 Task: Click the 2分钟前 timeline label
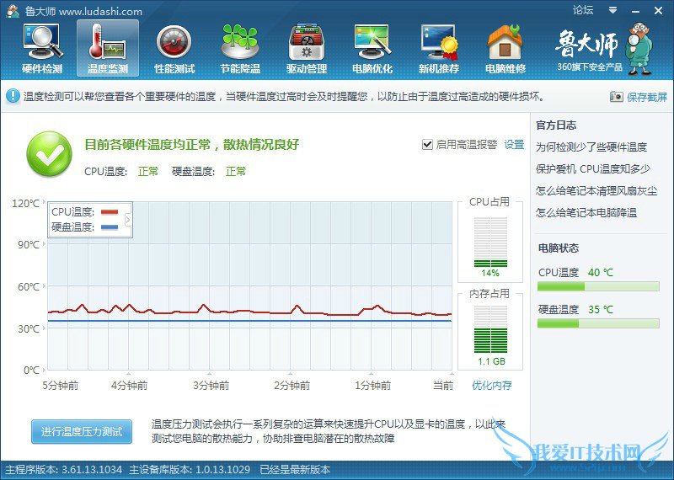(x=292, y=385)
